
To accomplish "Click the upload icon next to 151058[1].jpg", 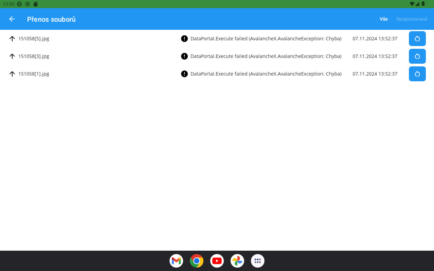I will click(12, 74).
